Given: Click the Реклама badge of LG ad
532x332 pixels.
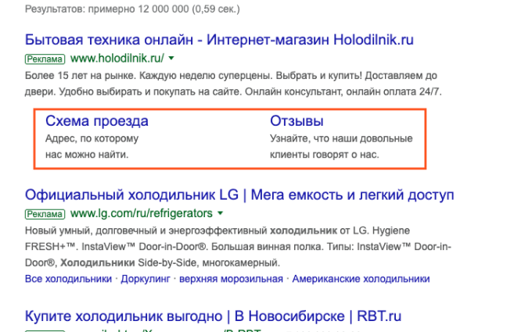Looking at the screenshot, I should click(x=45, y=214).
